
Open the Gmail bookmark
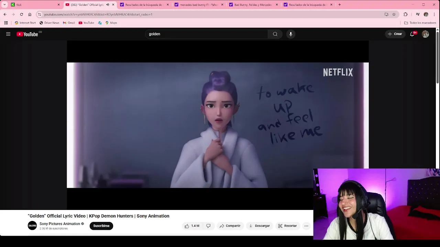pos(69,23)
